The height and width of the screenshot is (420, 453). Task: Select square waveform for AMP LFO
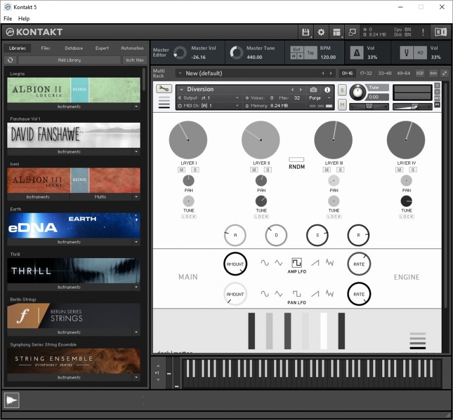(x=296, y=263)
